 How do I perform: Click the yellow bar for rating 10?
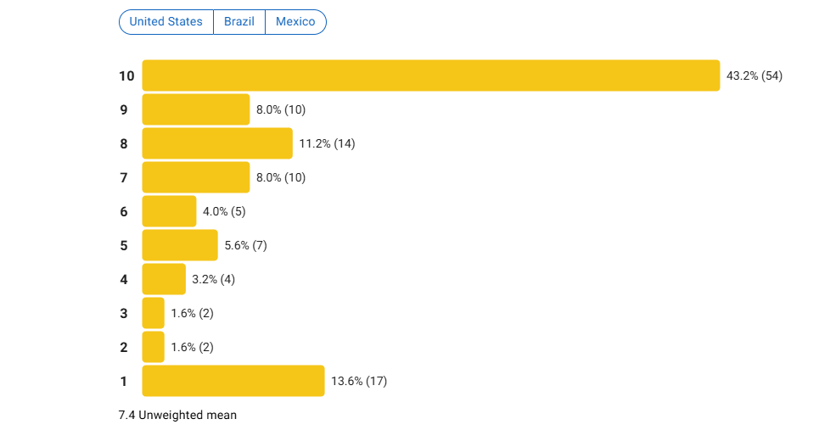point(431,75)
